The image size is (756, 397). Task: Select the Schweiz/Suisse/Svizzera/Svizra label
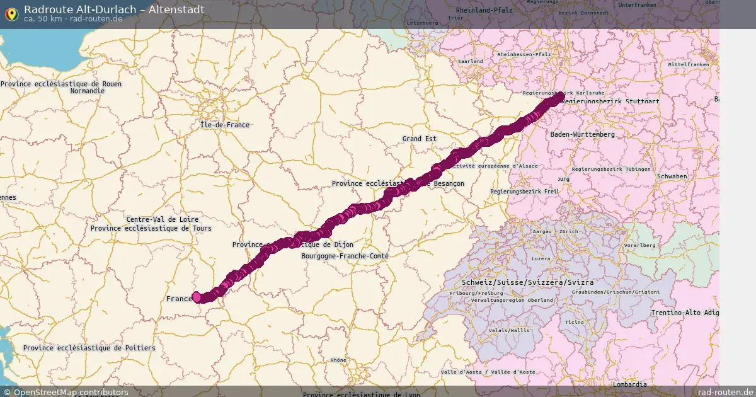[527, 282]
